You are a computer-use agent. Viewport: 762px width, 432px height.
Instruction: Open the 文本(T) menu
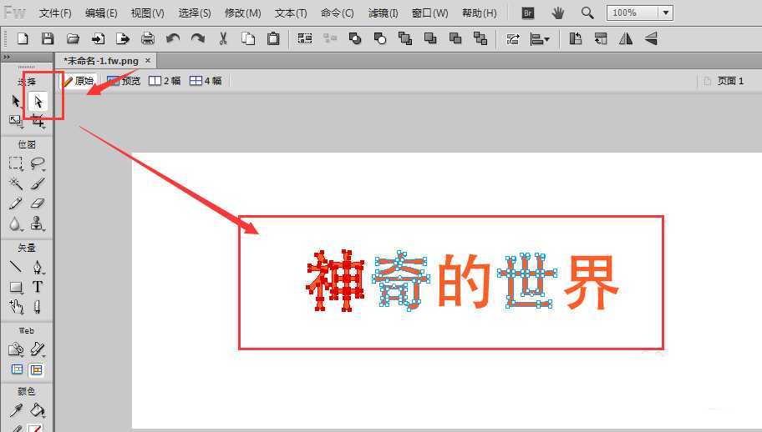pos(291,13)
